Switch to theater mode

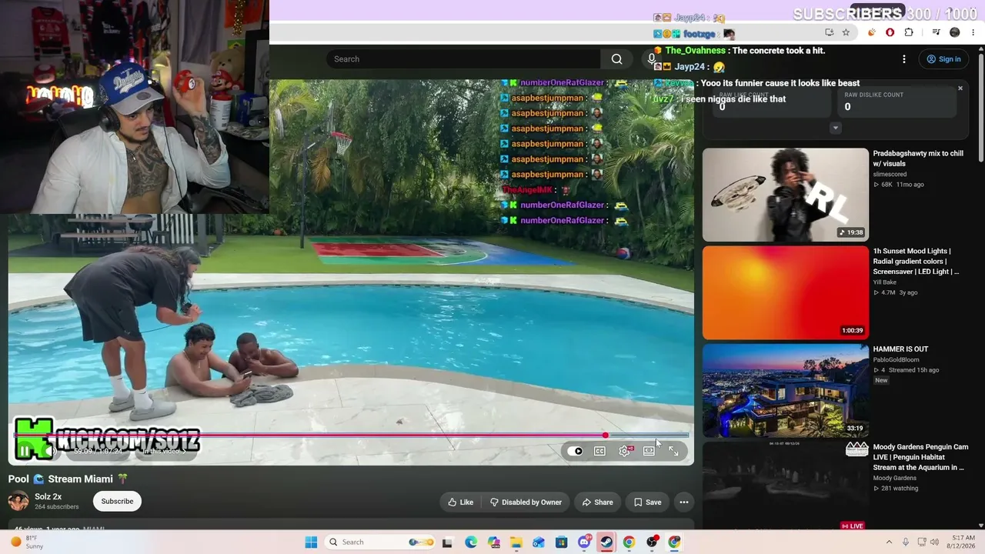tap(649, 451)
